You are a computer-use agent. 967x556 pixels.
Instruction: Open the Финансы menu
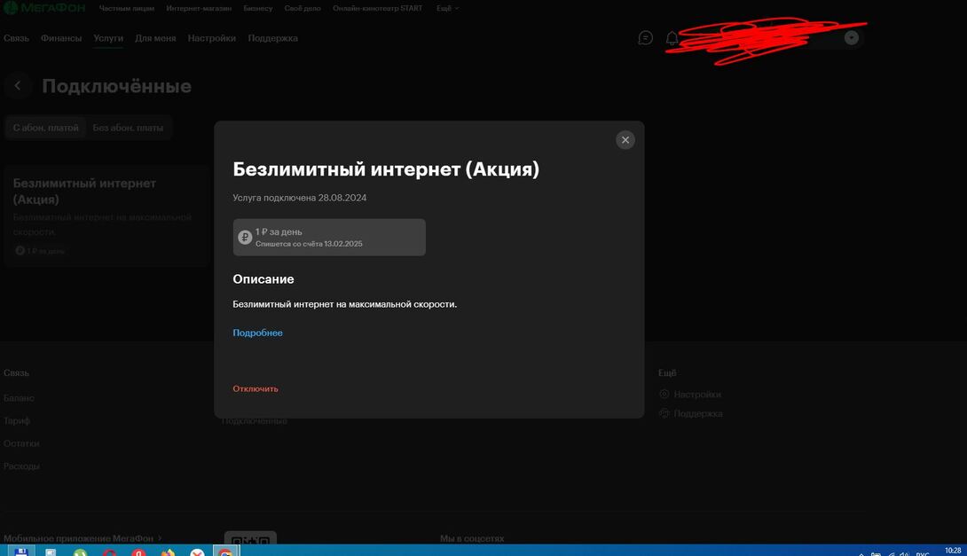pos(61,38)
